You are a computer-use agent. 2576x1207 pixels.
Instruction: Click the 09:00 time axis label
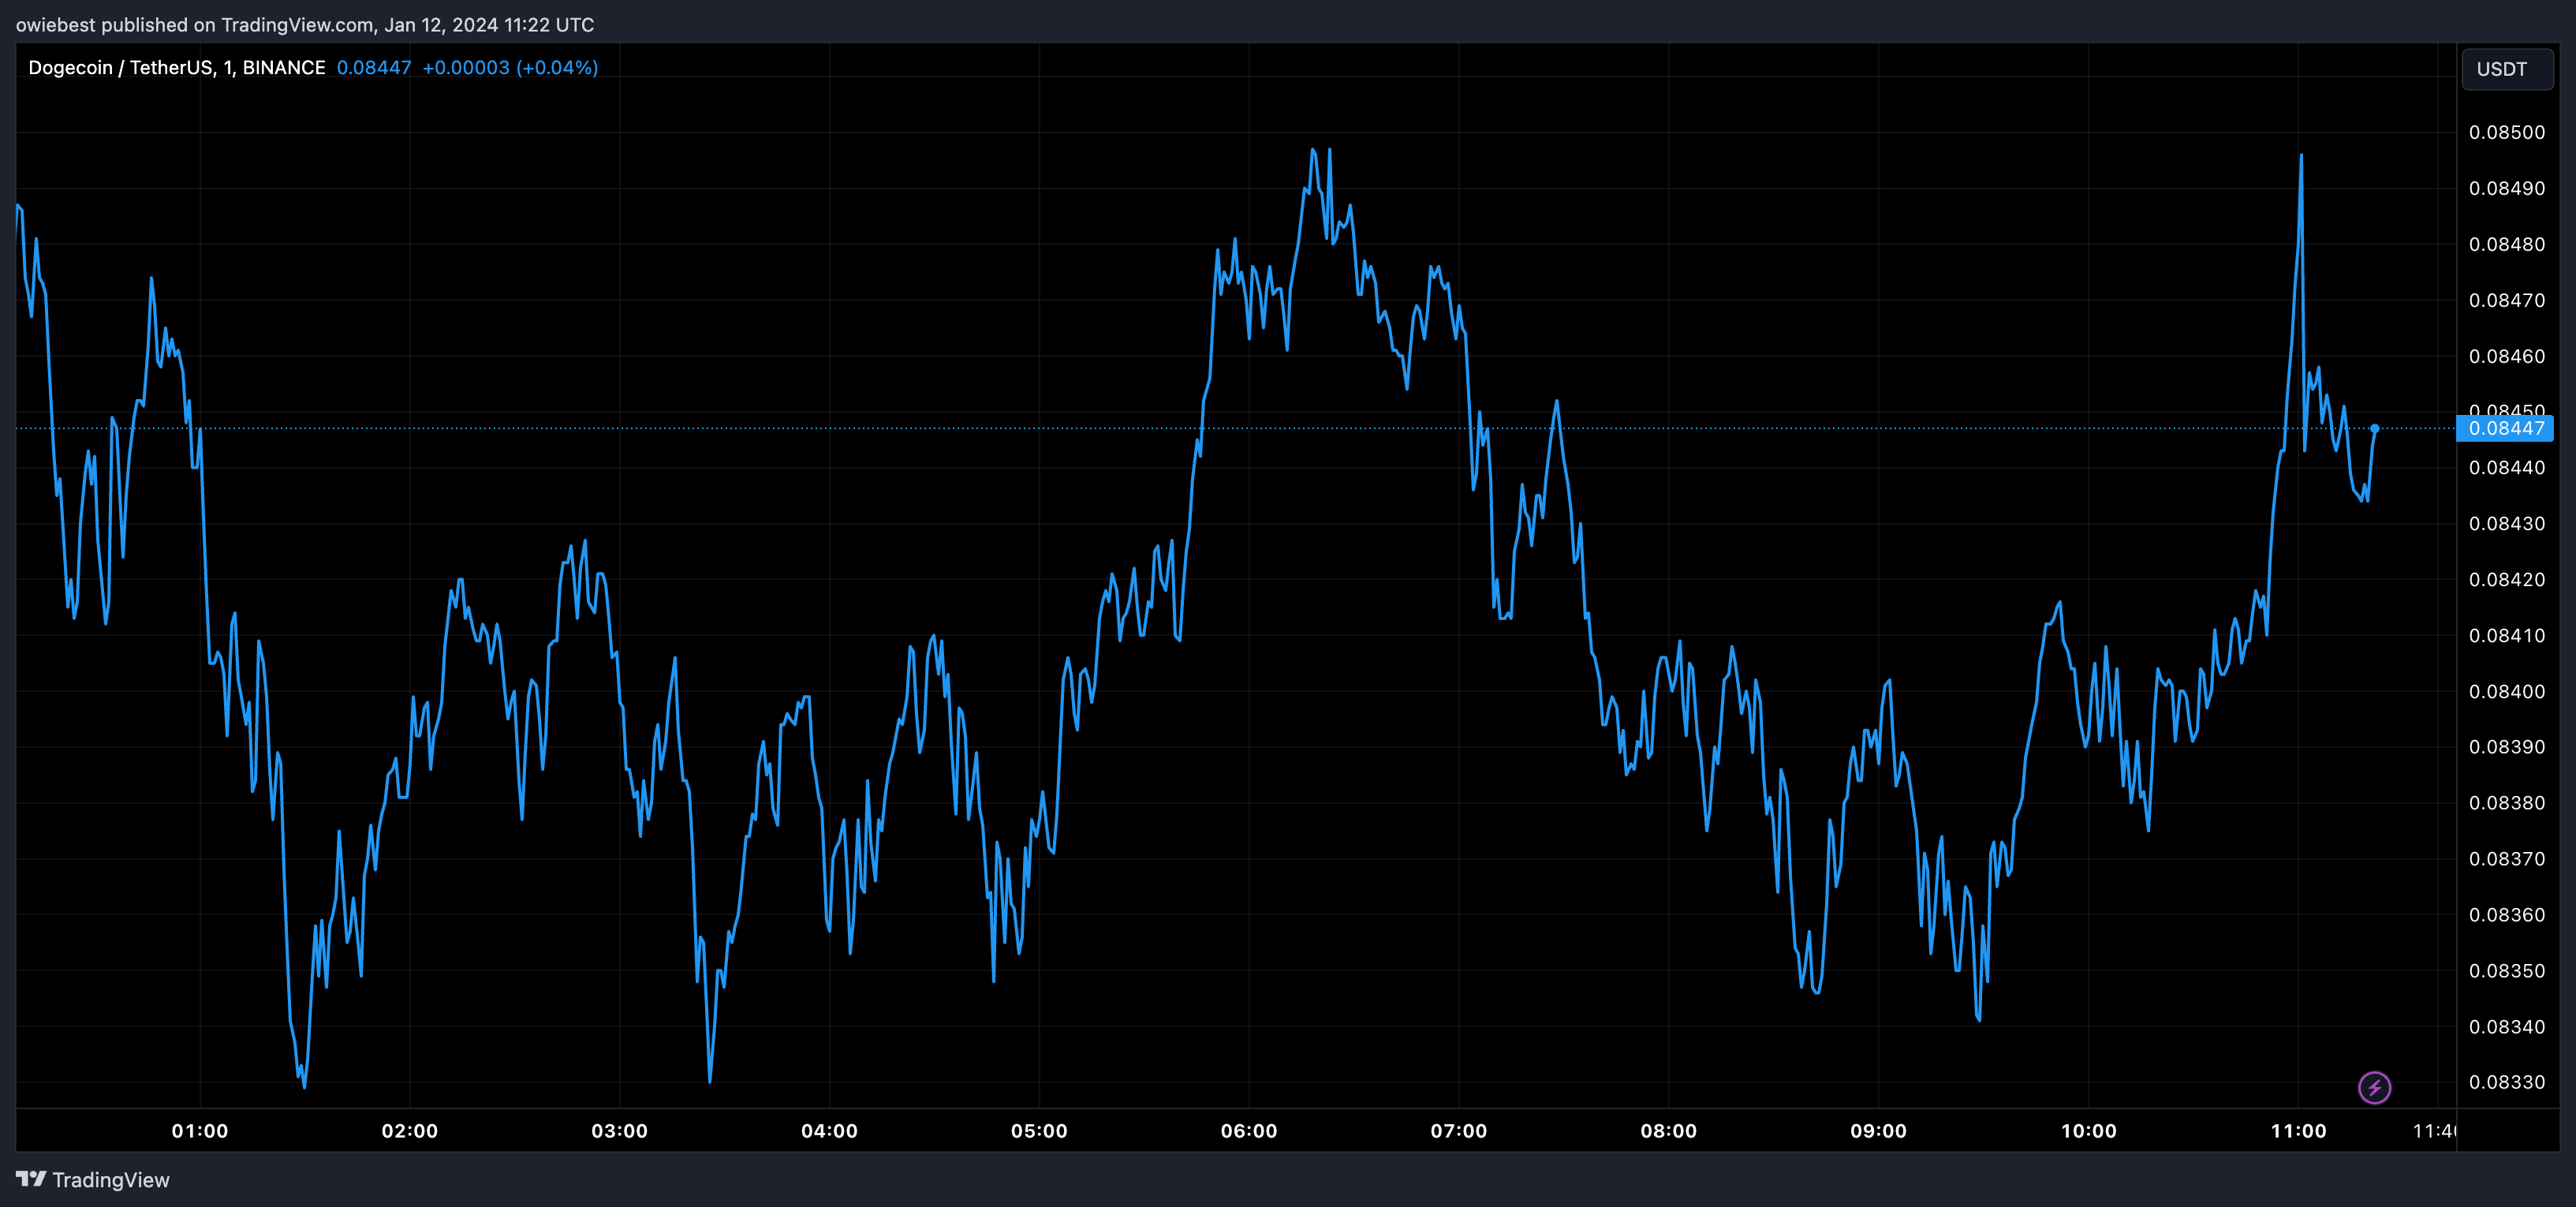coord(1878,1131)
